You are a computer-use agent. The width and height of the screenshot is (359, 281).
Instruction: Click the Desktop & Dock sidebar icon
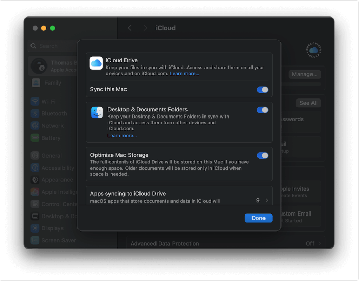click(x=35, y=216)
